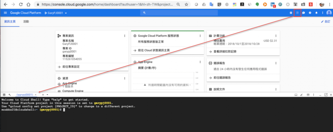Open Cloud Shell's three-dot more menu
The image size is (333, 132).
click(x=313, y=95)
